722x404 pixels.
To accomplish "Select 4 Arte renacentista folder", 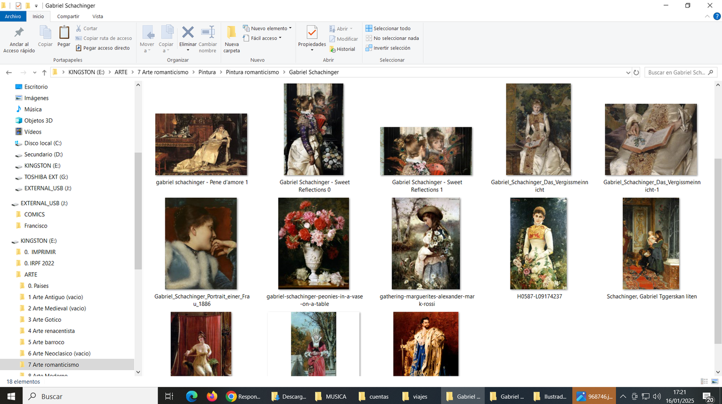I will (x=51, y=331).
